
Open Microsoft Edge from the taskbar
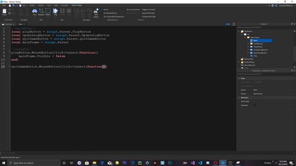[x=102, y=163]
